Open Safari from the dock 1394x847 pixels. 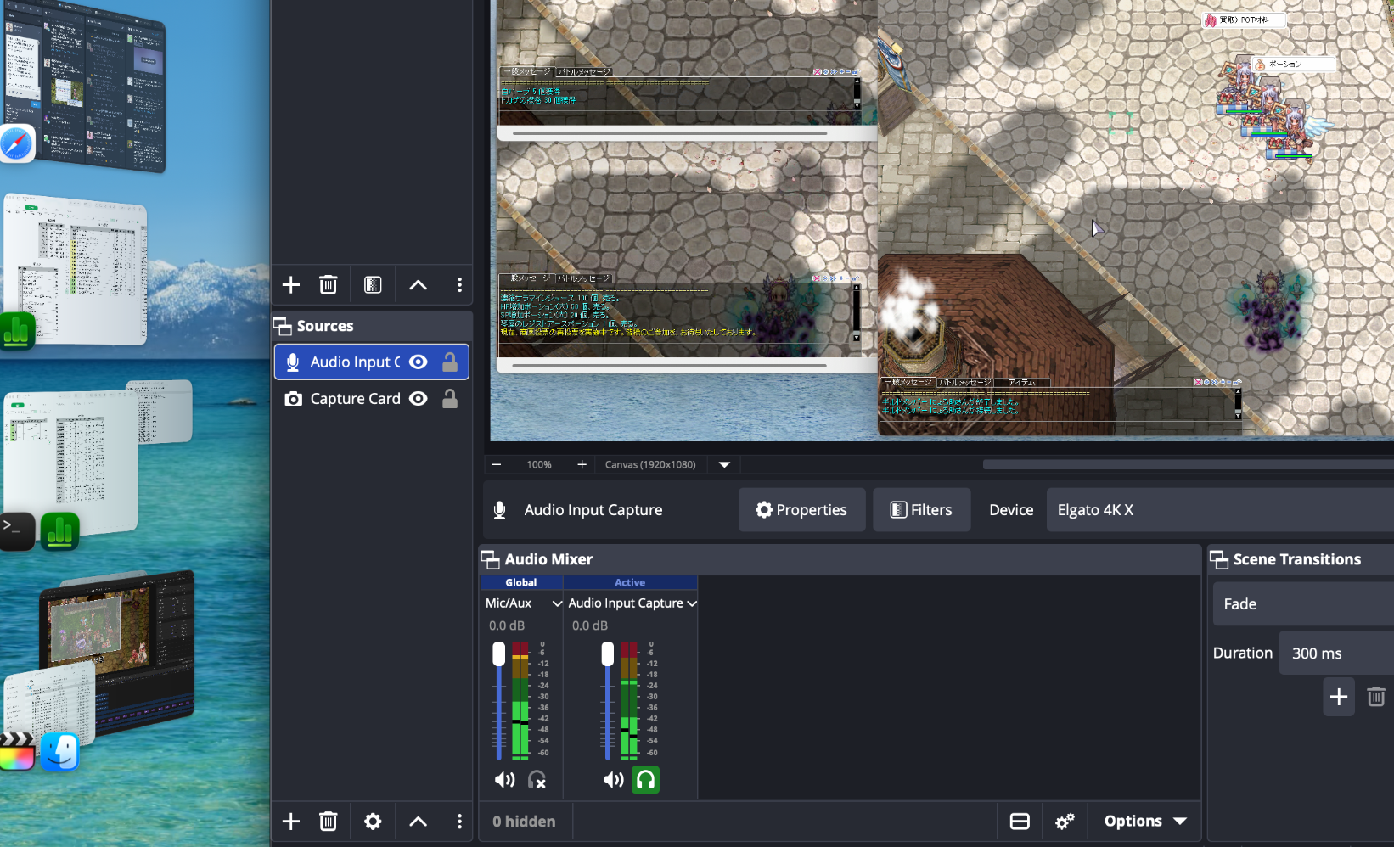(17, 143)
